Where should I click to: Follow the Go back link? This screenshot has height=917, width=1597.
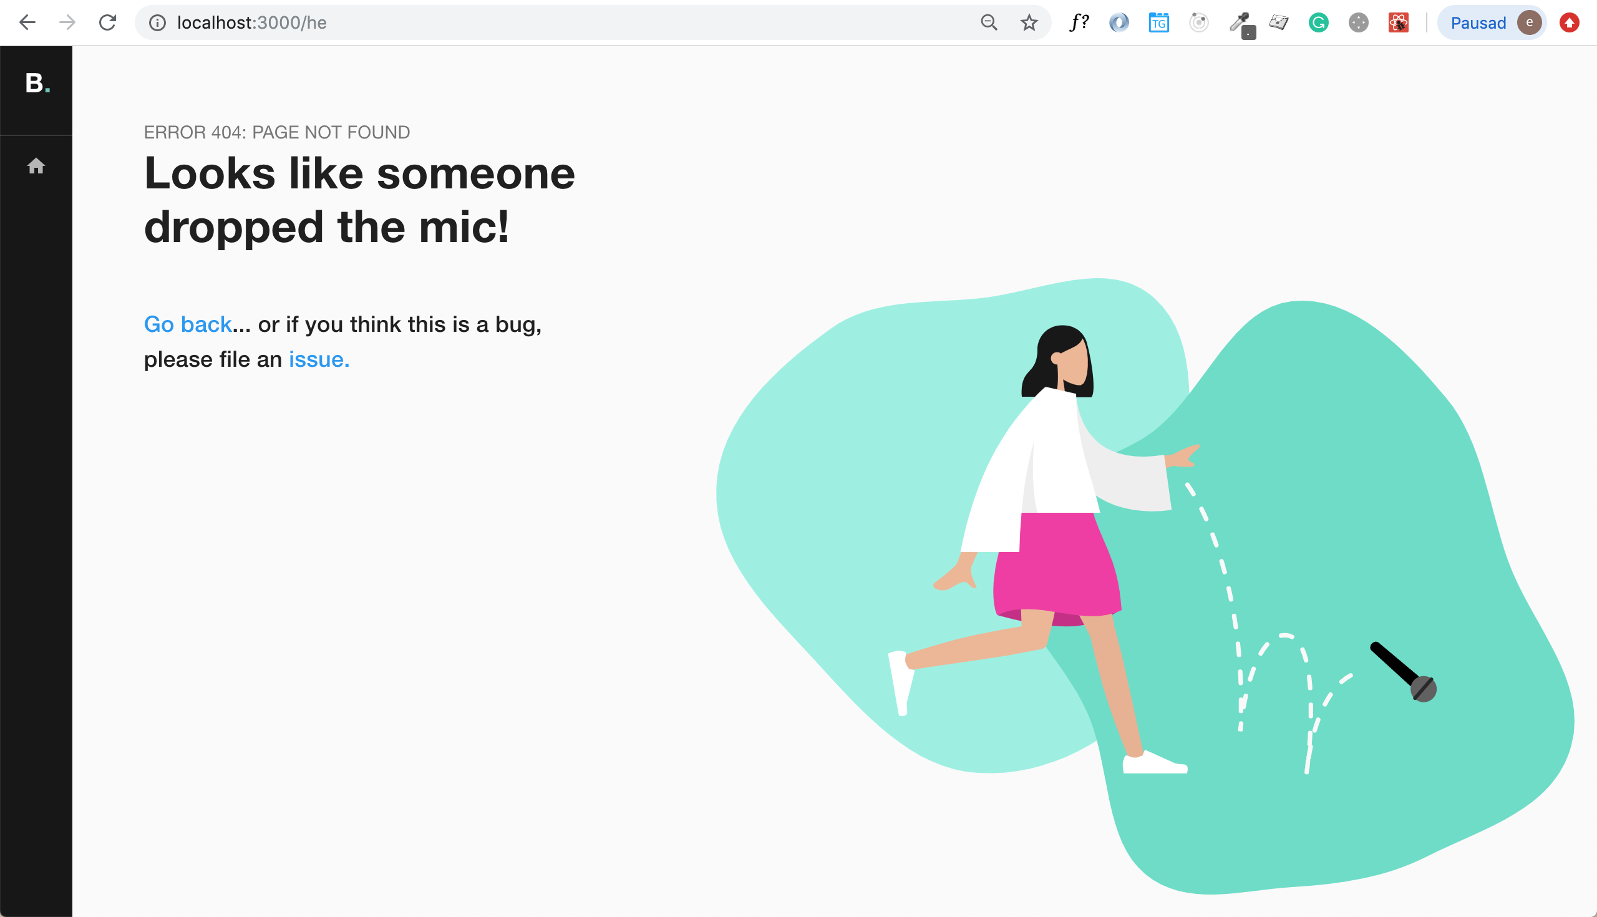(x=188, y=324)
